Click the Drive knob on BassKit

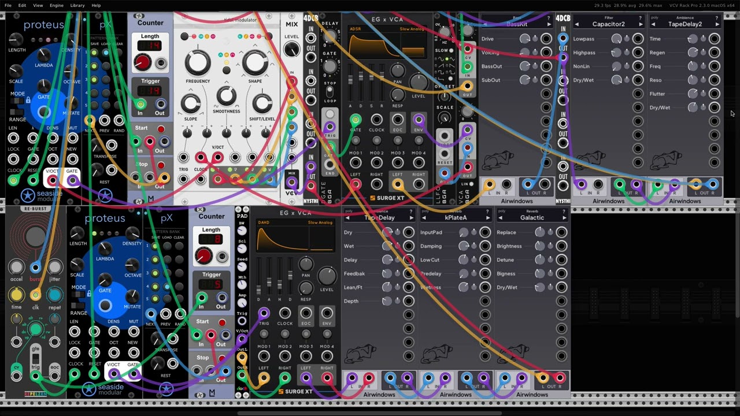point(524,39)
